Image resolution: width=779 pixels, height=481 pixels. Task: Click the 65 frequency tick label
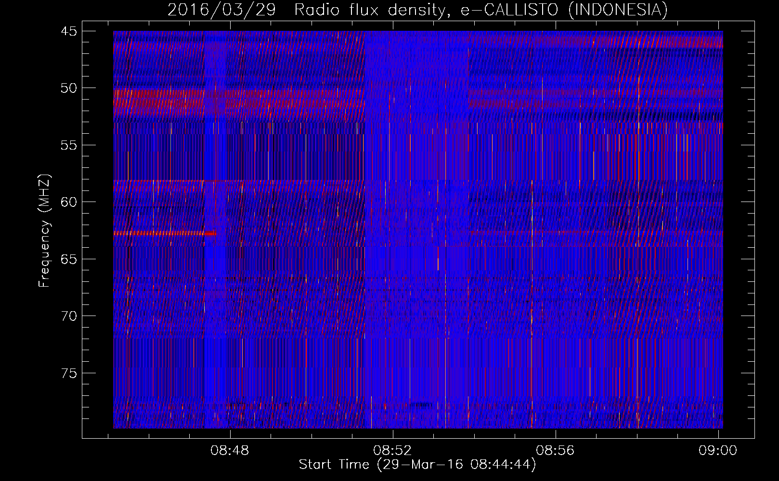pyautogui.click(x=69, y=259)
